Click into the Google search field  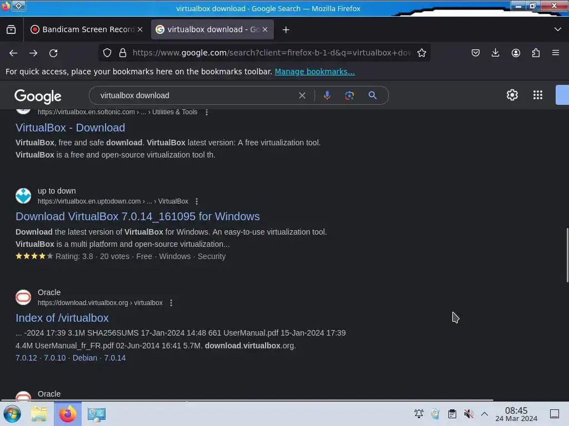196,95
